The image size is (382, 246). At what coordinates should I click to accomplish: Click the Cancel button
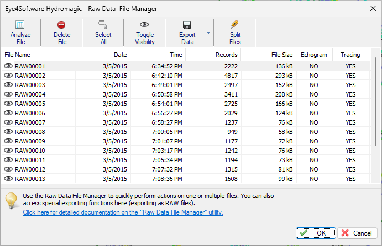point(357,233)
